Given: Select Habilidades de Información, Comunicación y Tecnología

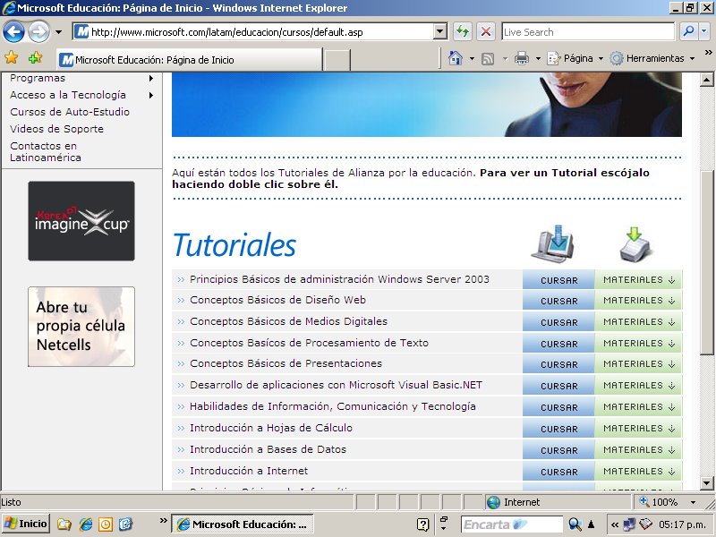Looking at the screenshot, I should click(332, 406).
